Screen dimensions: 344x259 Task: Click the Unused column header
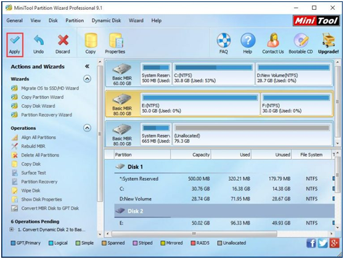pos(271,155)
